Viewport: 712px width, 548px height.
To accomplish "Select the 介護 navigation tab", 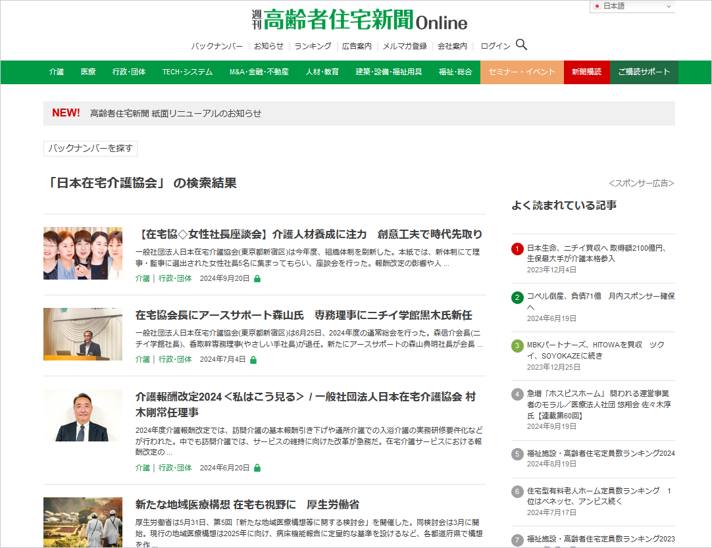I will (57, 72).
